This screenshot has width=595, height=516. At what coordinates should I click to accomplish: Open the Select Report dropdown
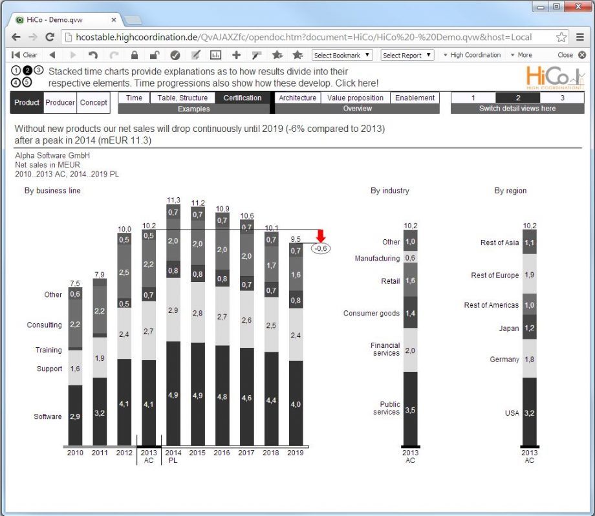point(408,55)
